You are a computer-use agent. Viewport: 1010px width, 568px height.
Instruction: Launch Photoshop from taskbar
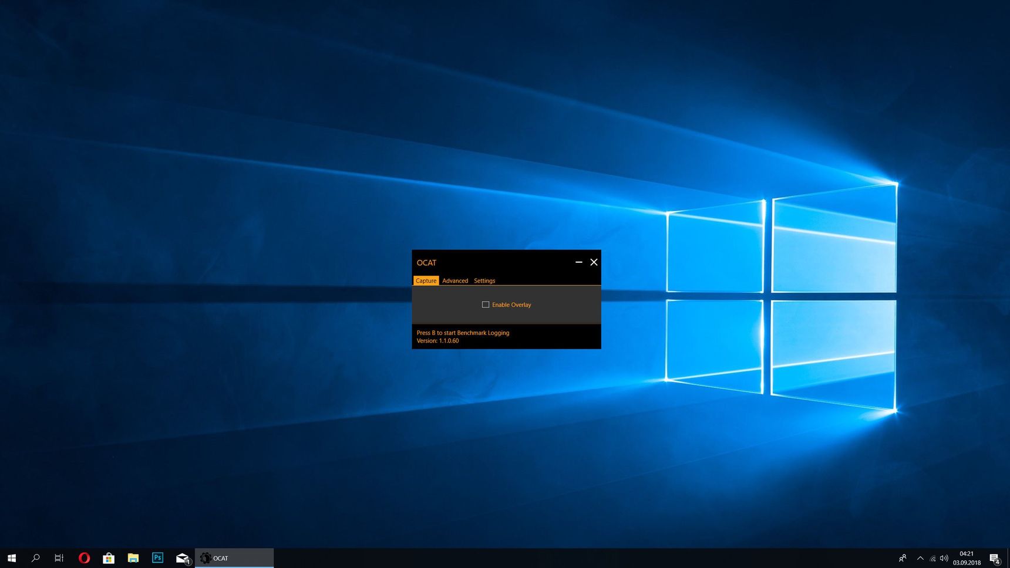157,558
